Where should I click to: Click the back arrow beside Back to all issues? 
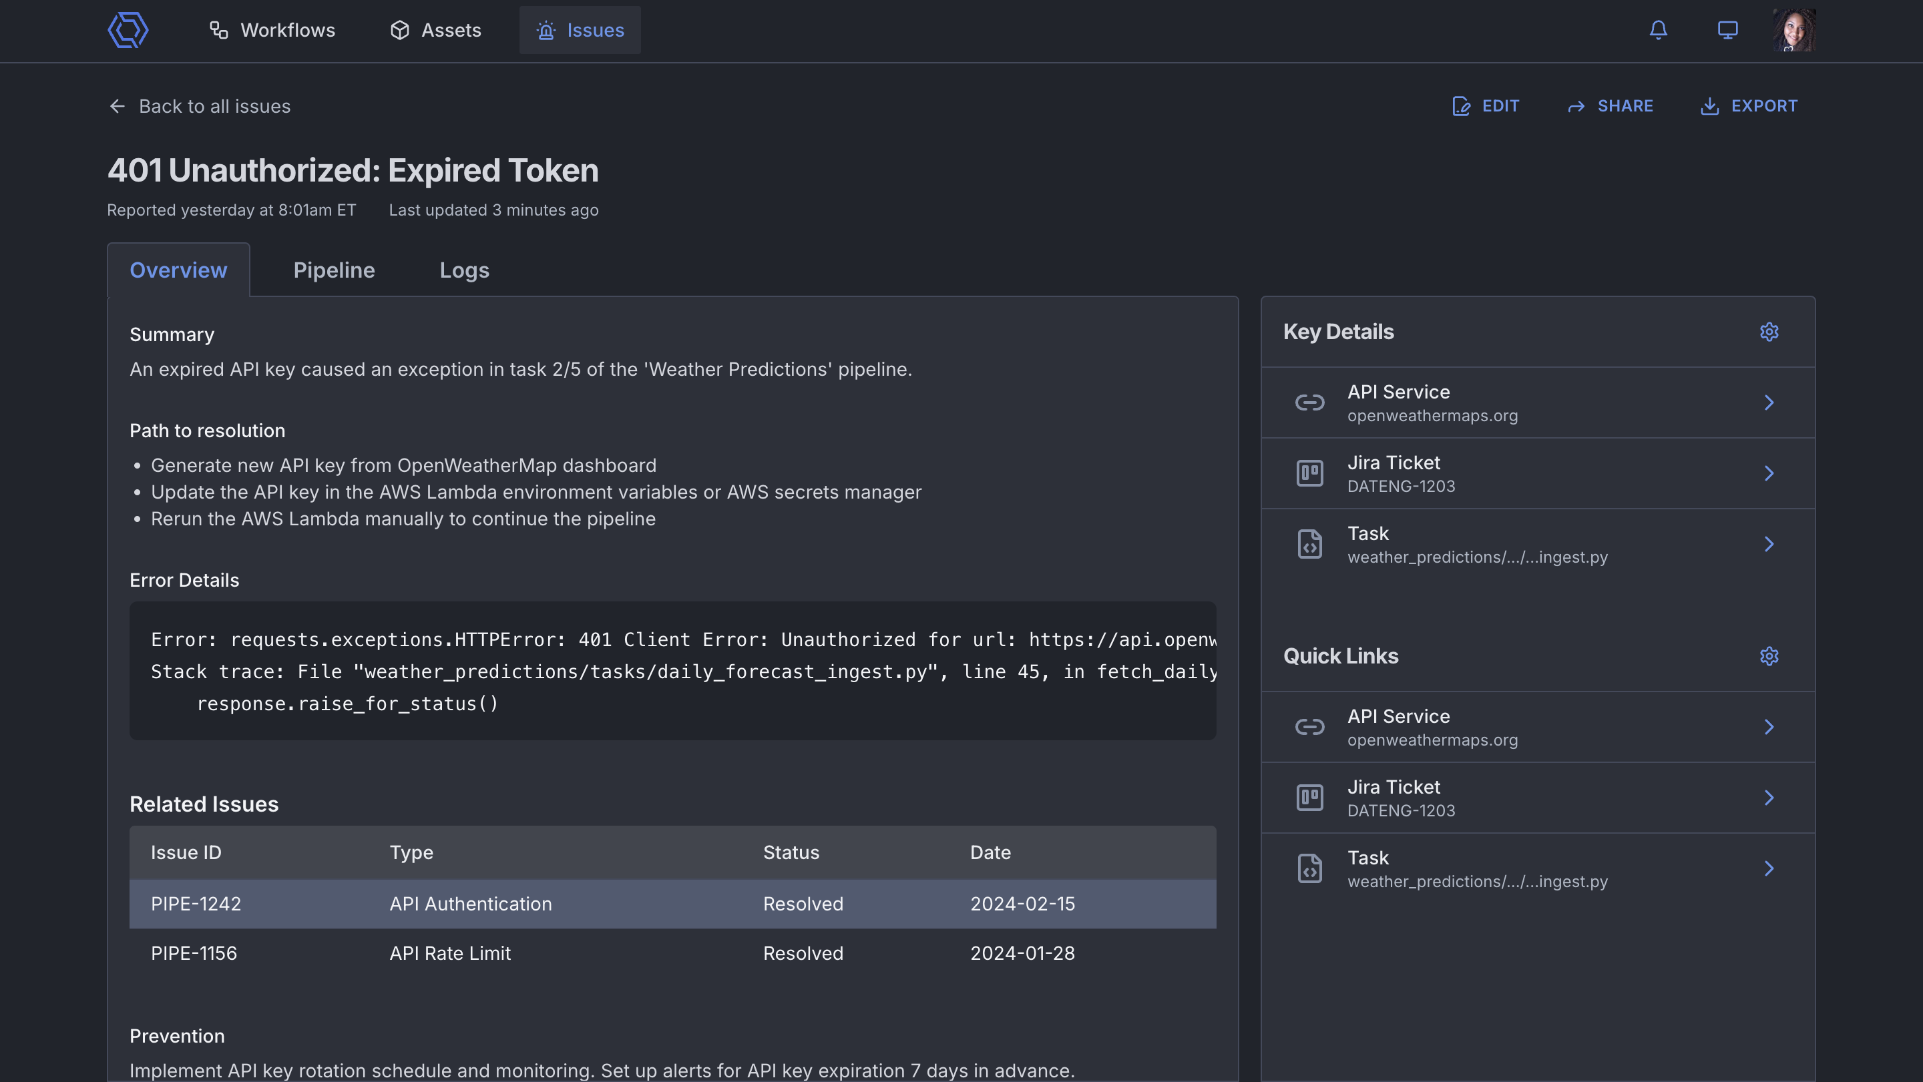[118, 106]
